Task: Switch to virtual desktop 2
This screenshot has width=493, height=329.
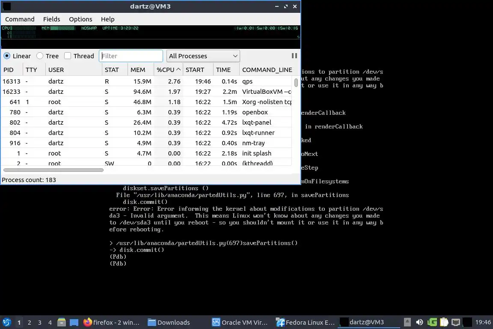Action: click(x=30, y=323)
